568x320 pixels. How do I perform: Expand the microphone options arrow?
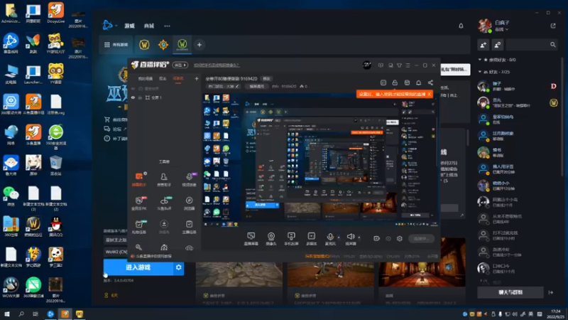point(339,238)
